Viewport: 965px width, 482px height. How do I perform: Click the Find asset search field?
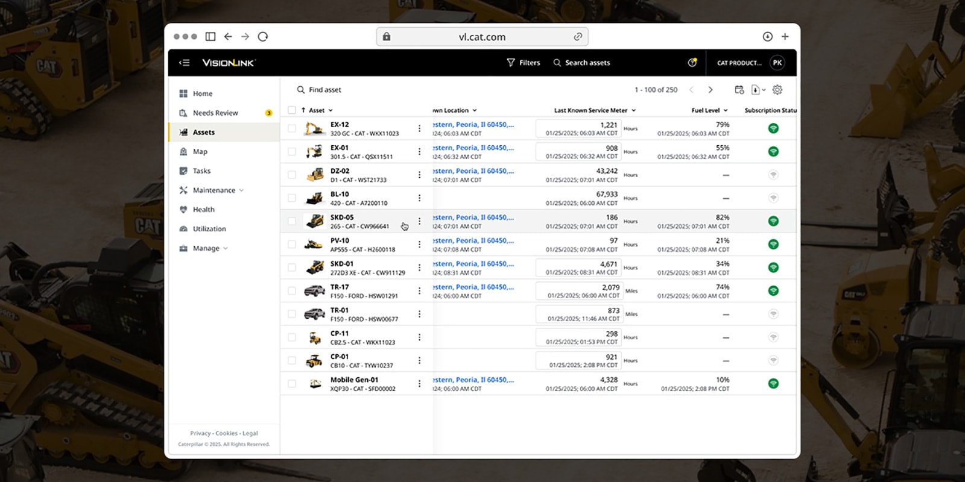(325, 90)
